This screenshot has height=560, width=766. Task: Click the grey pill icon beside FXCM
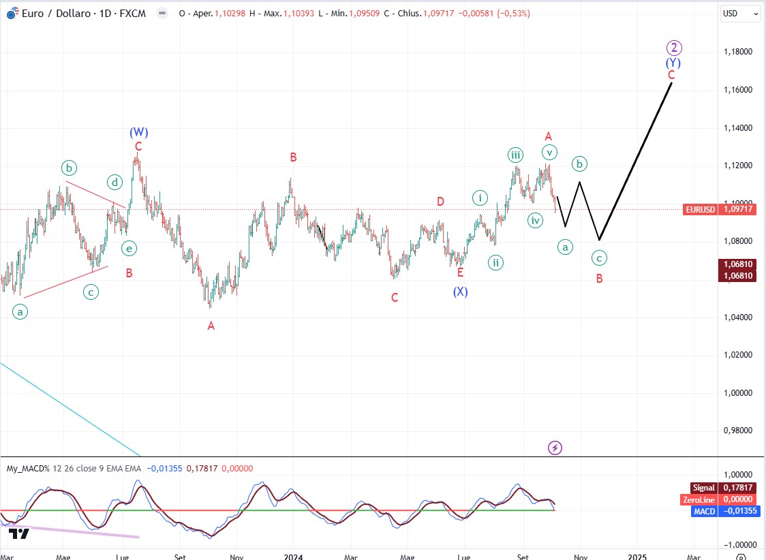pyautogui.click(x=162, y=13)
